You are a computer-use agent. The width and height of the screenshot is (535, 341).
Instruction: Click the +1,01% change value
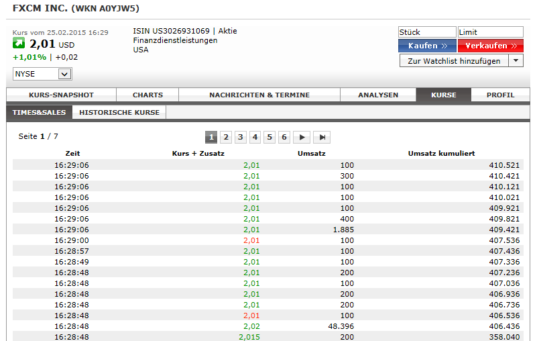coord(29,57)
